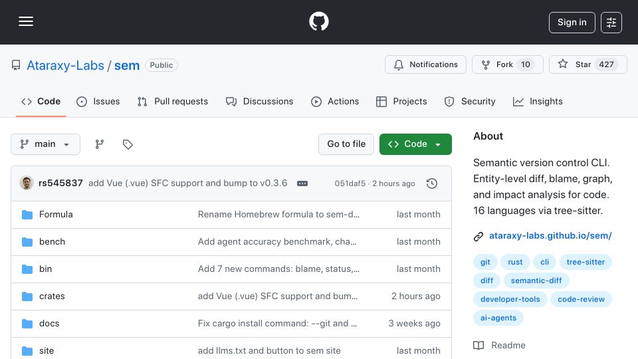Expand commit message ellipsis details
Screen dimensions: 638x359
(x=302, y=183)
